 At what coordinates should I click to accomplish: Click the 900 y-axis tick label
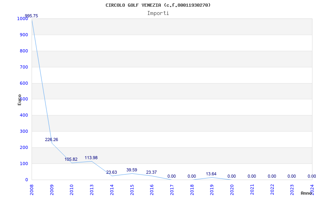(x=24, y=35)
